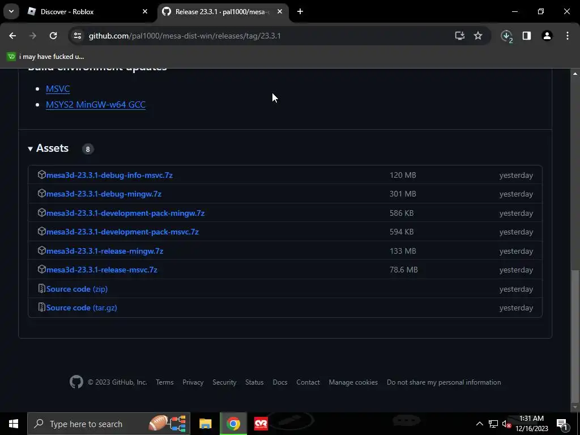
Task: Click the taskbar search box
Action: point(109,424)
